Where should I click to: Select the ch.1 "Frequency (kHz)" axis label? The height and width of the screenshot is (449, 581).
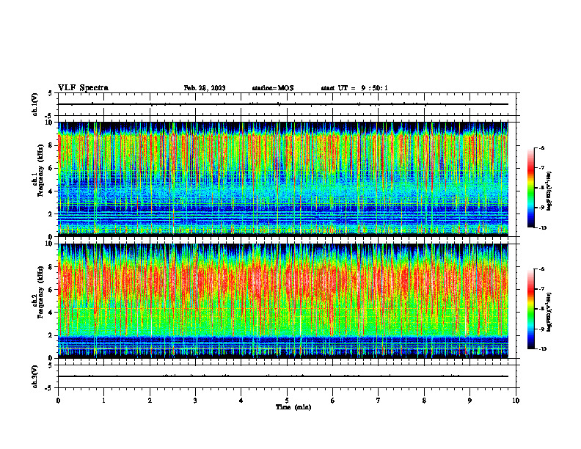point(40,171)
